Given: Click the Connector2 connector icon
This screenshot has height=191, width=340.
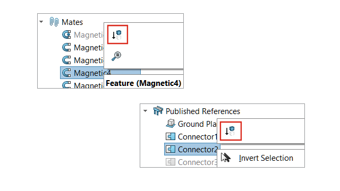Looking at the screenshot, I should (x=171, y=149).
